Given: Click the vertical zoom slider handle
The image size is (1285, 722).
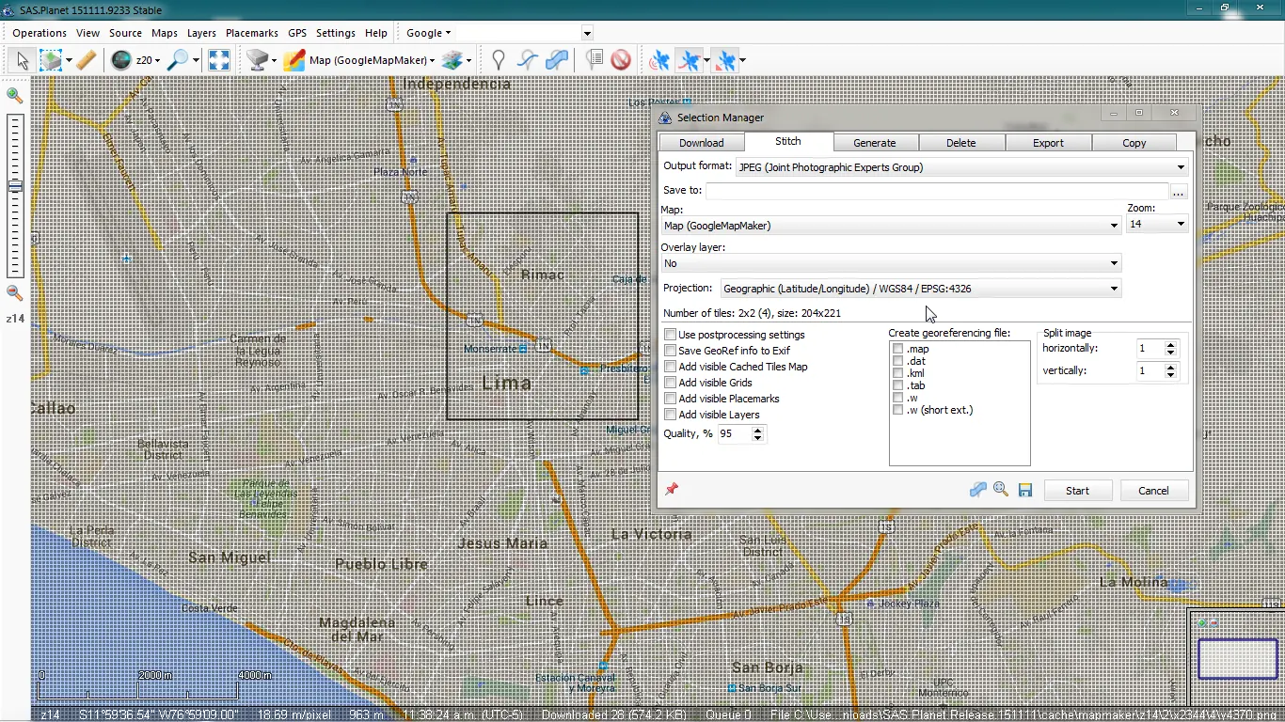Looking at the screenshot, I should click(x=15, y=187).
